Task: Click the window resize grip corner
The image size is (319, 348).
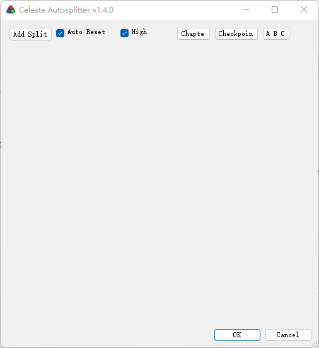Action: click(x=315, y=344)
